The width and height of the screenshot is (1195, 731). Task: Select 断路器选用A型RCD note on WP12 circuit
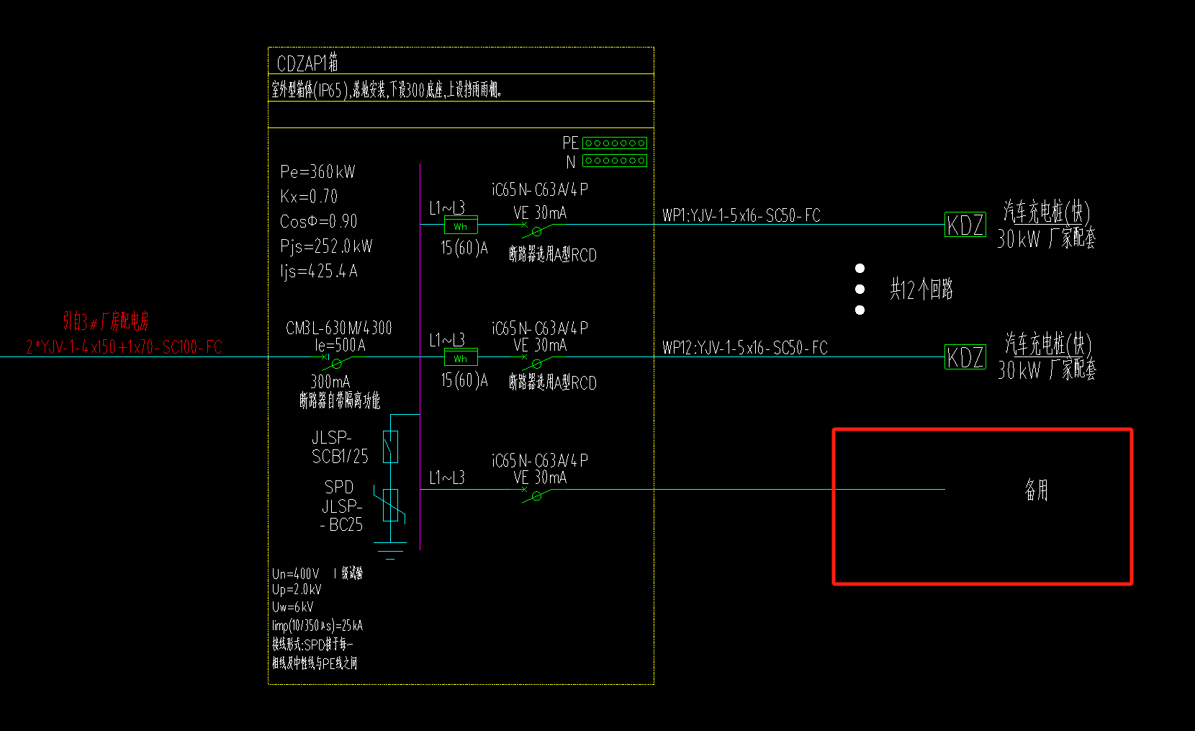[553, 382]
